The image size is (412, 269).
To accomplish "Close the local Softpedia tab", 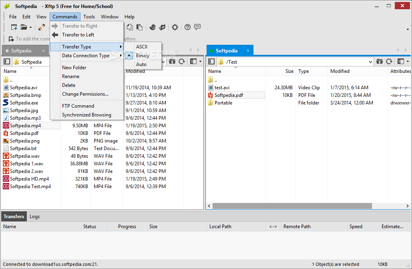I will [43, 51].
